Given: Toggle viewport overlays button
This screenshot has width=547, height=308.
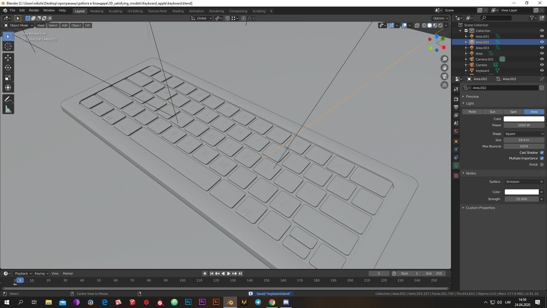Looking at the screenshot, I should (x=404, y=25).
